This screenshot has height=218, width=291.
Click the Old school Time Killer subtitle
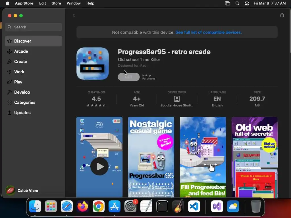pos(139,60)
